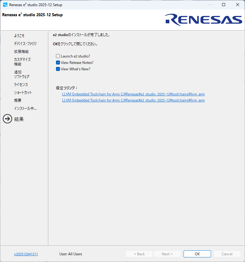This screenshot has width=245, height=262.
Task: Click the v202512041311 version link
Action: point(26,254)
